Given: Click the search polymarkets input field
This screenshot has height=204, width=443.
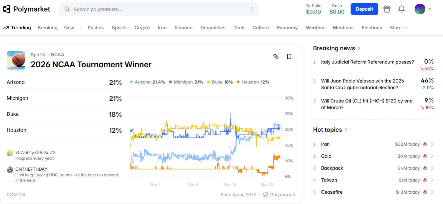Looking at the screenshot, I should tap(159, 9).
